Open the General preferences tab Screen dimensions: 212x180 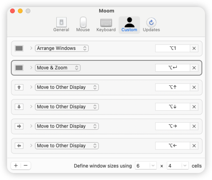pos(61,25)
